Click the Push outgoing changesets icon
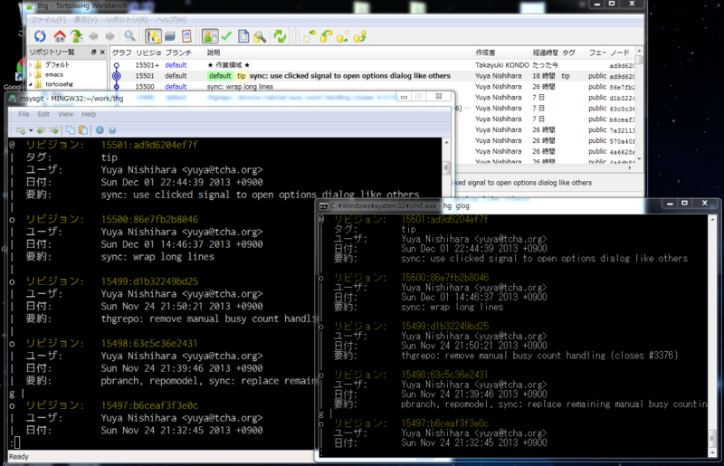 pyautogui.click(x=360, y=36)
